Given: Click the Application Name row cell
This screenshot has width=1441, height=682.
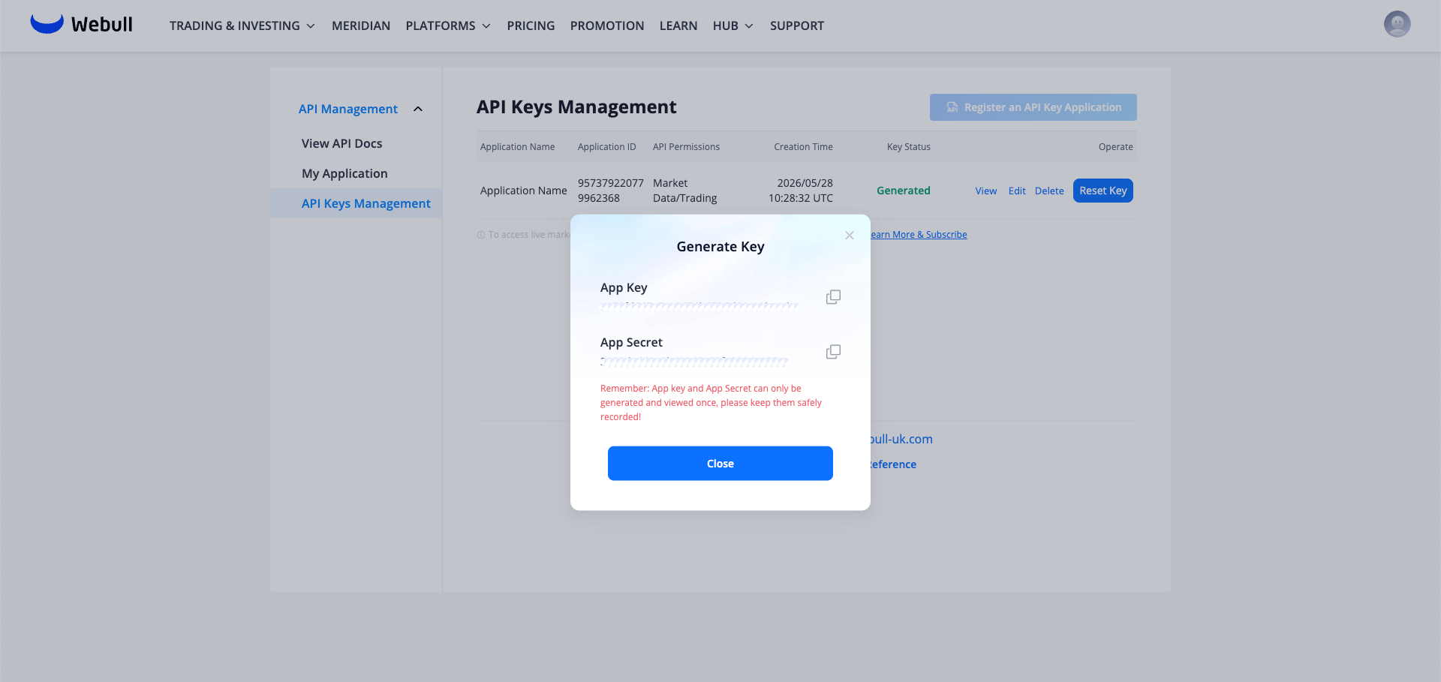Looking at the screenshot, I should (523, 191).
